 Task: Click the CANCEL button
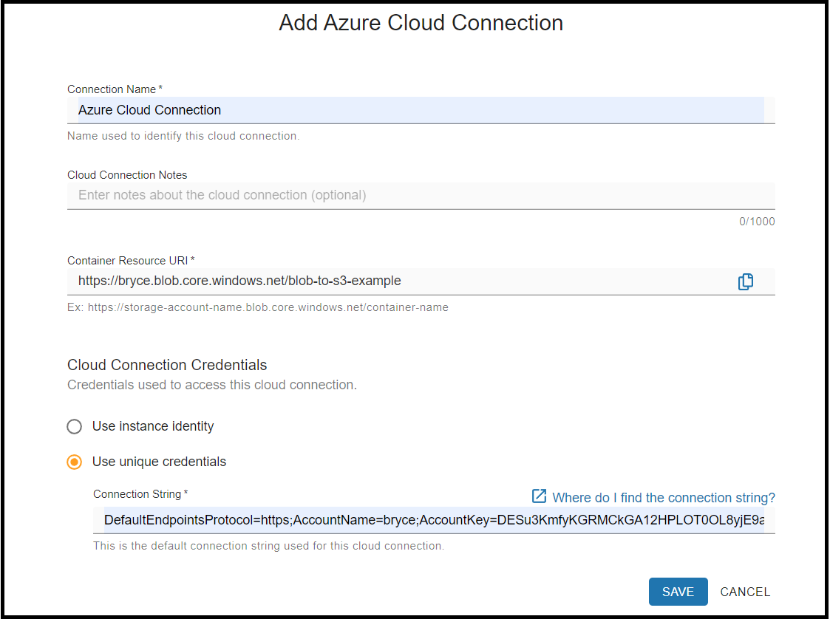(745, 592)
